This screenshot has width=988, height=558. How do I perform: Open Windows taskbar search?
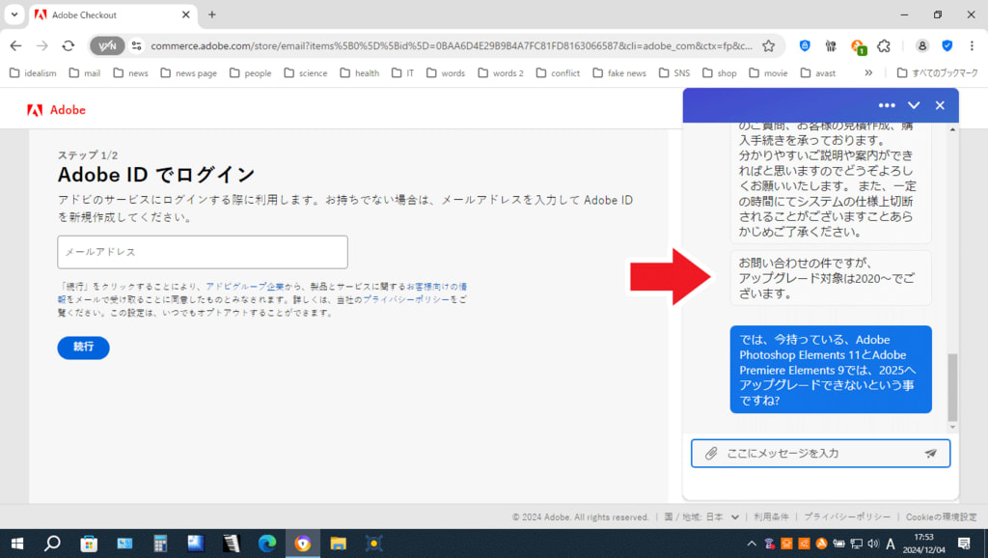(52, 544)
